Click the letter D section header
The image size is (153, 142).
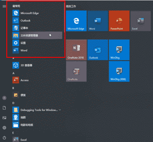[x=13, y=103]
